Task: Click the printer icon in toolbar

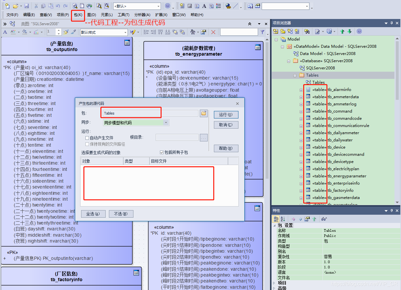Action: coord(89,6)
